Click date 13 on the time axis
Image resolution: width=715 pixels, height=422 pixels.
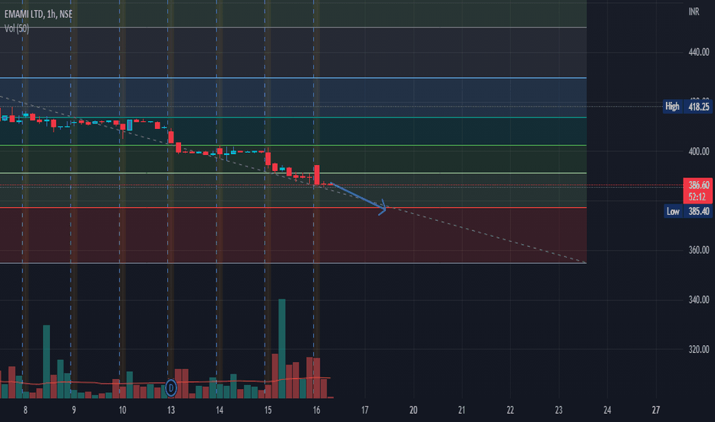pos(171,410)
